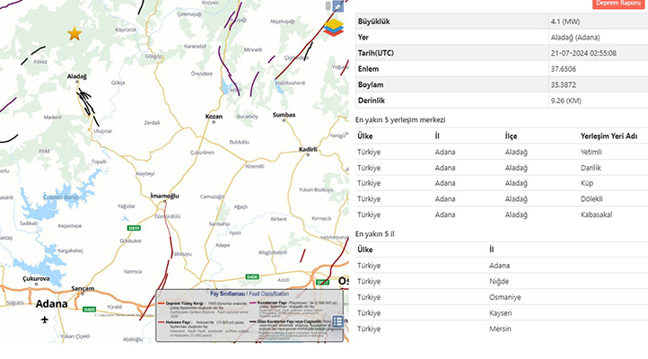Click the Osmaniye province row

(x=502, y=297)
